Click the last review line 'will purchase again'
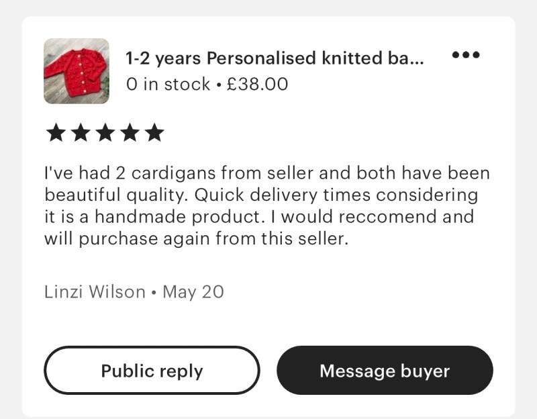537x419 pixels. [196, 238]
